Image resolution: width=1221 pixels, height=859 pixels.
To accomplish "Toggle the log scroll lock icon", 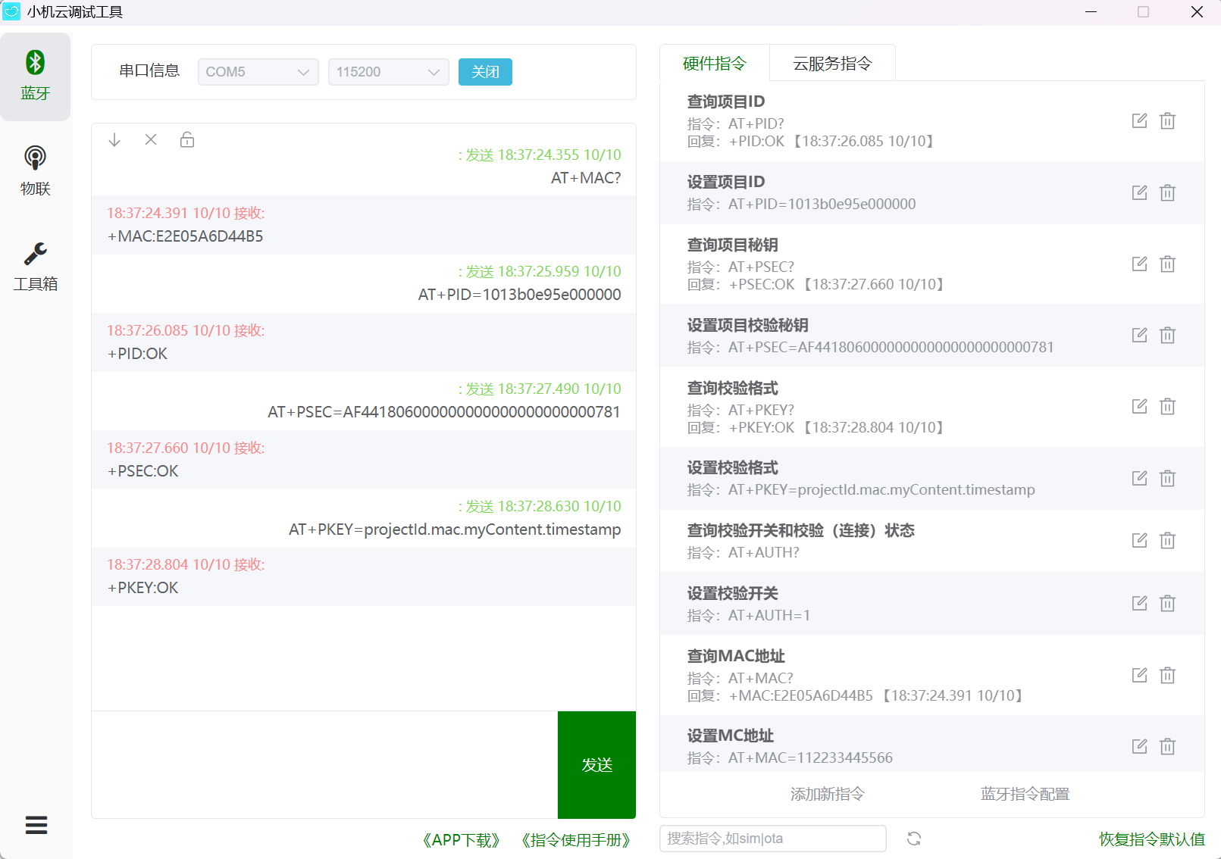I will pos(187,140).
